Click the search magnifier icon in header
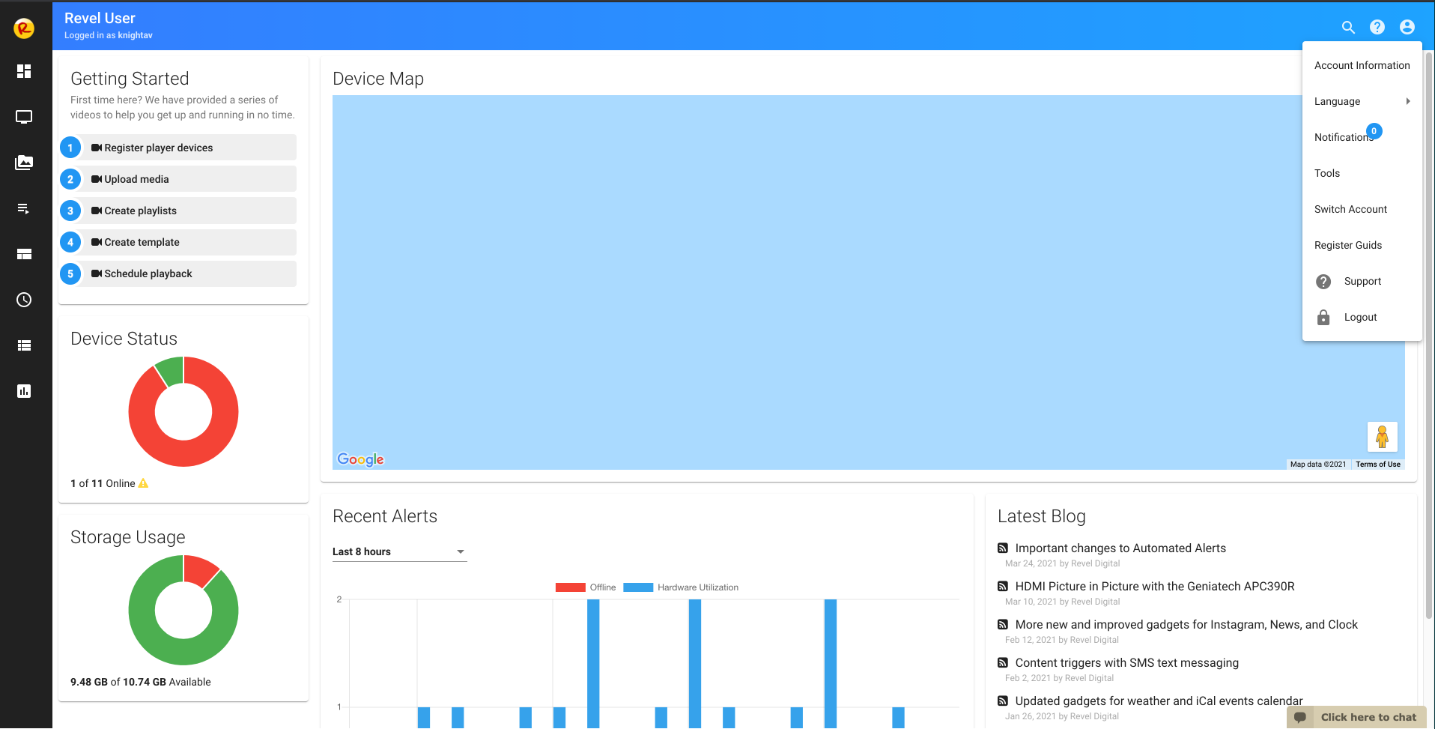The image size is (1435, 729). click(x=1348, y=27)
